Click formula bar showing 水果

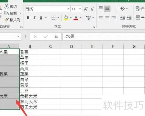[x=104, y=36]
